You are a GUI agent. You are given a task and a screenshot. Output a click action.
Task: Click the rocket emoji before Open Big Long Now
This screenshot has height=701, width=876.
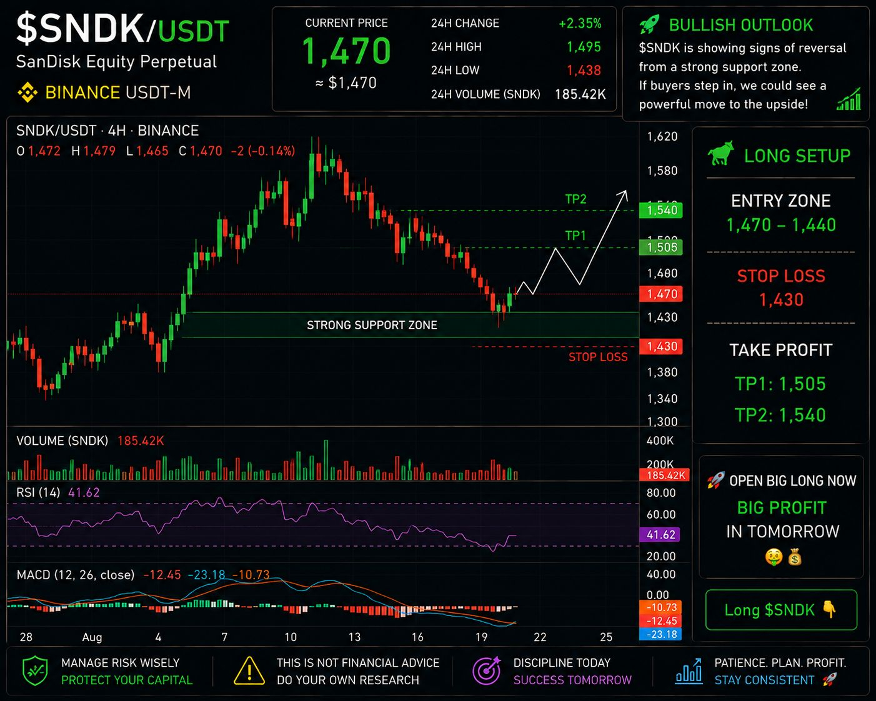[x=716, y=480]
